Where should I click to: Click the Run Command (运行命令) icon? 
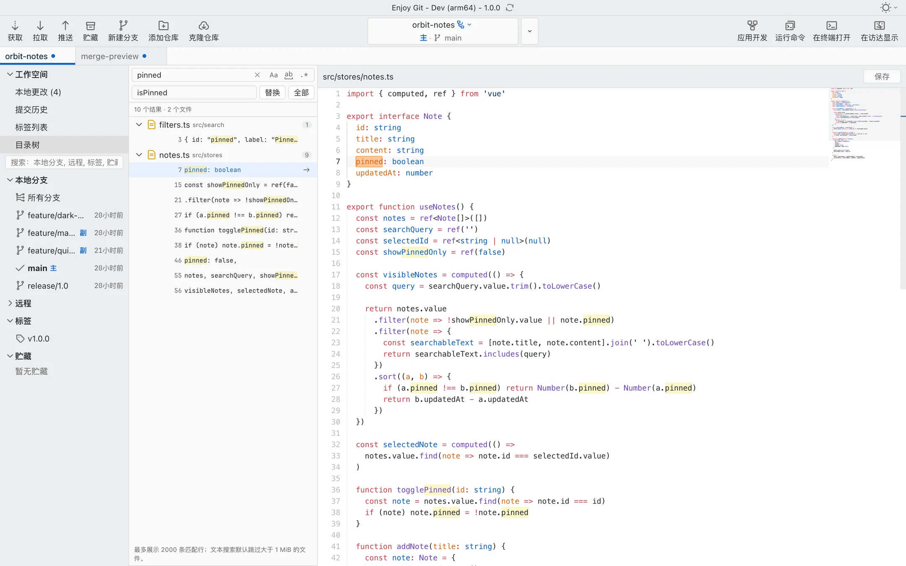point(790,31)
